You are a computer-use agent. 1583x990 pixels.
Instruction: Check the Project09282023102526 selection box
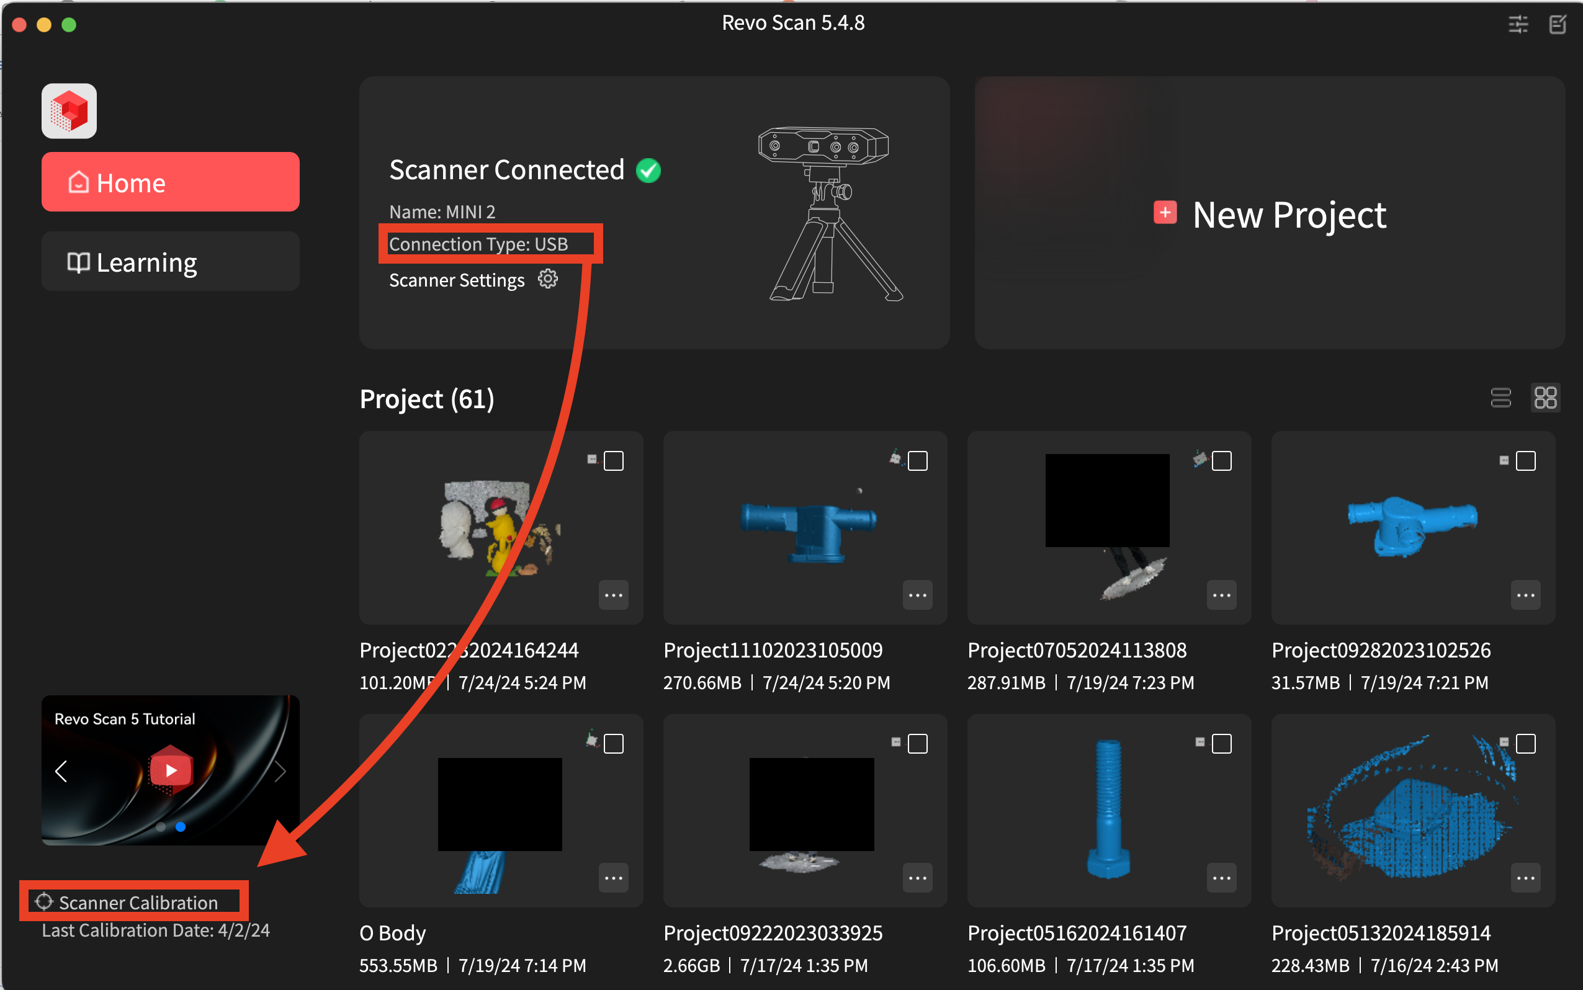[1525, 461]
